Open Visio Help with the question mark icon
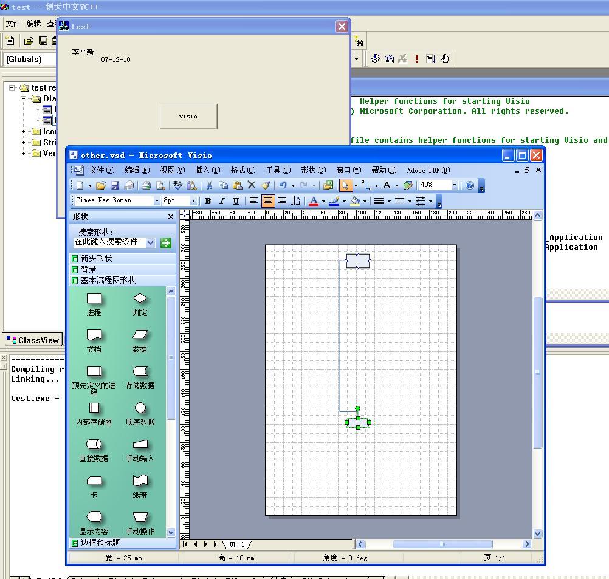609x579 pixels. pyautogui.click(x=470, y=186)
